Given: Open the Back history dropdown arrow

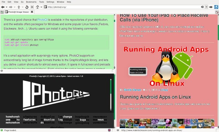Looking at the screenshot, I should 7,7.
